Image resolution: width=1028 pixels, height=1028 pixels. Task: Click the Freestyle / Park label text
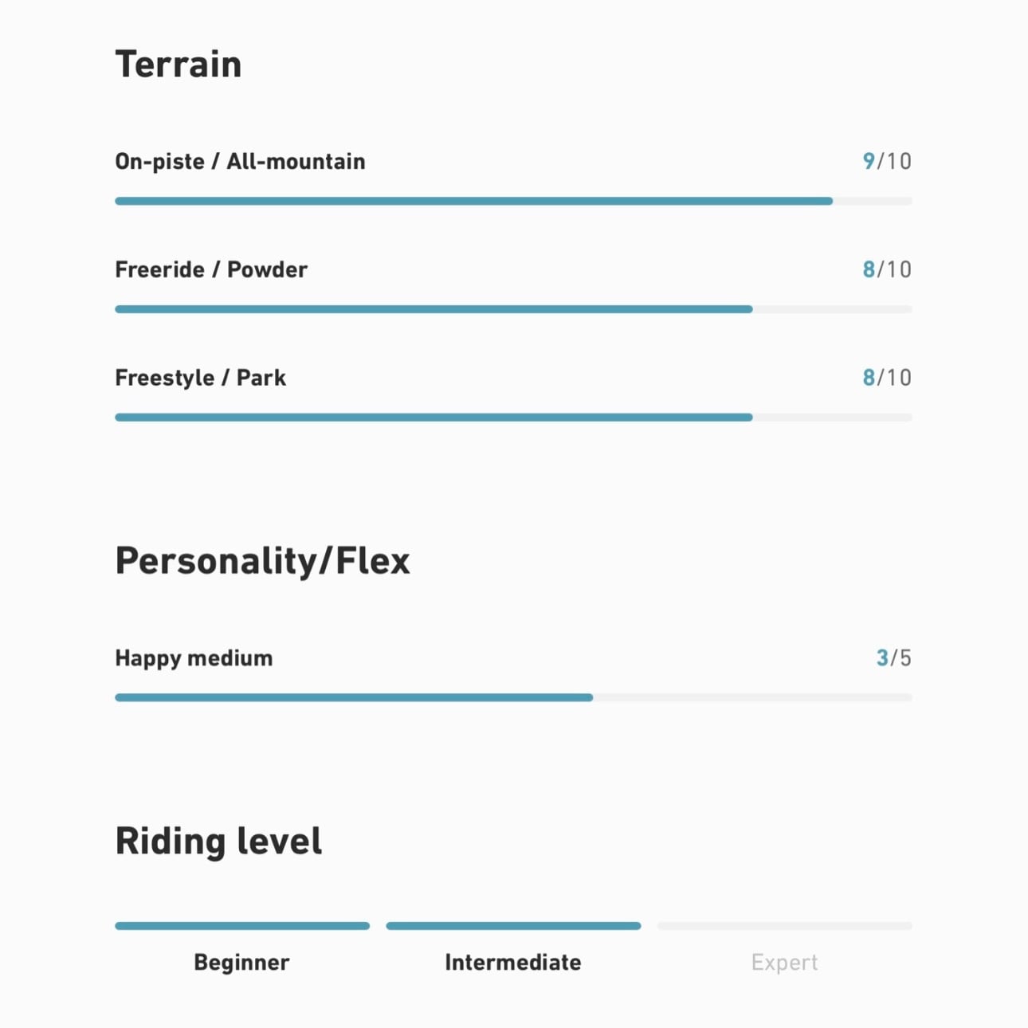tap(200, 378)
